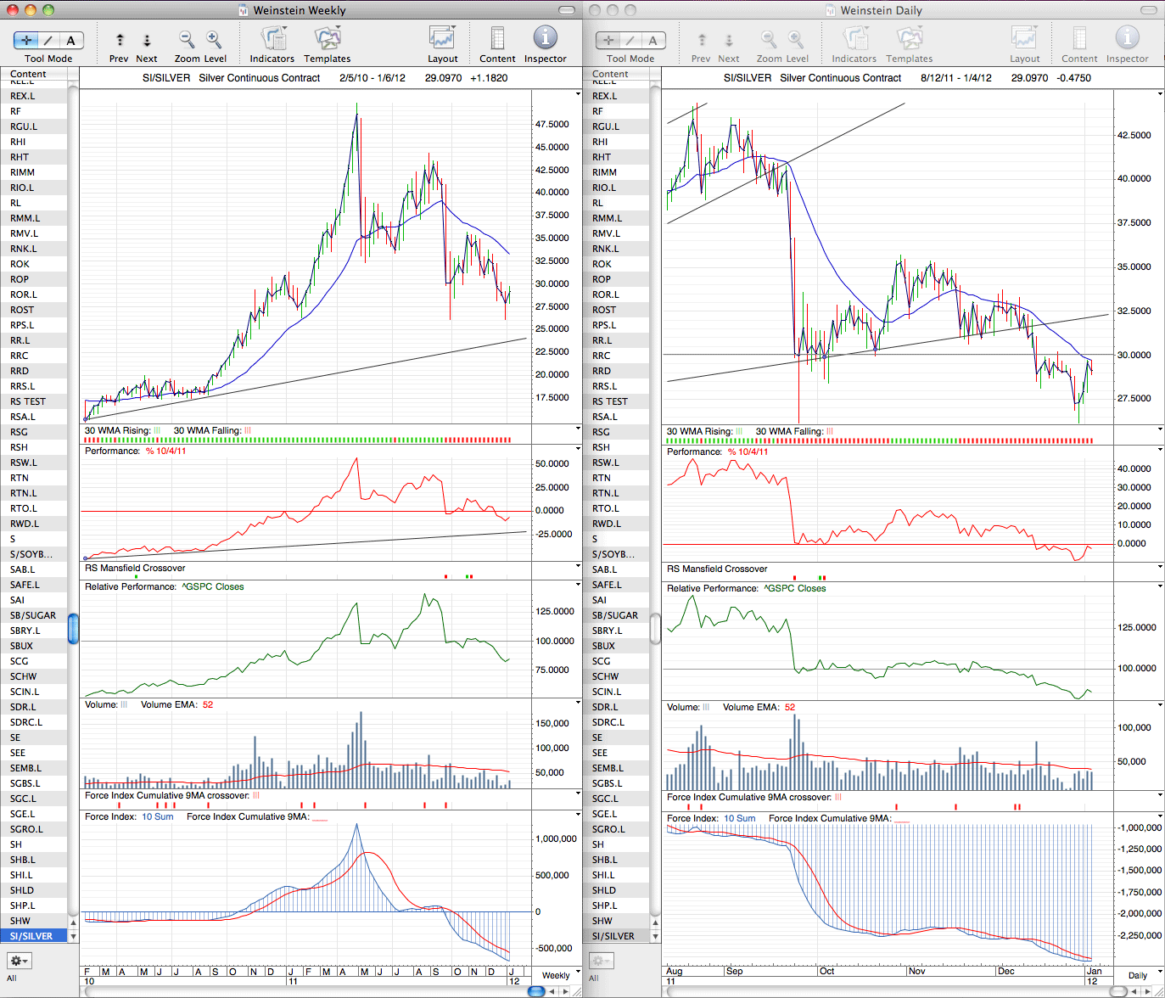Click zoom in magnifier in Weinstein Weekly
The height and width of the screenshot is (998, 1165).
pos(213,39)
